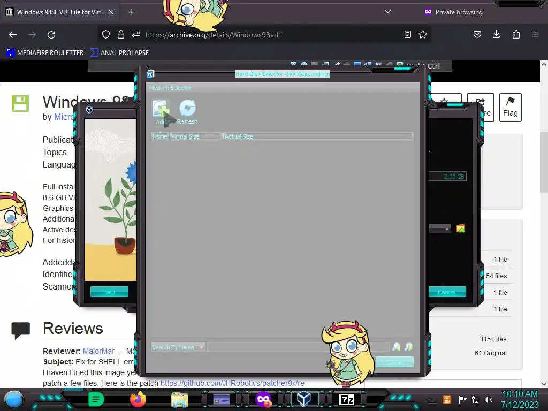This screenshot has height=411, width=548.
Task: Click the Help button in wizard window
Action: point(109,292)
